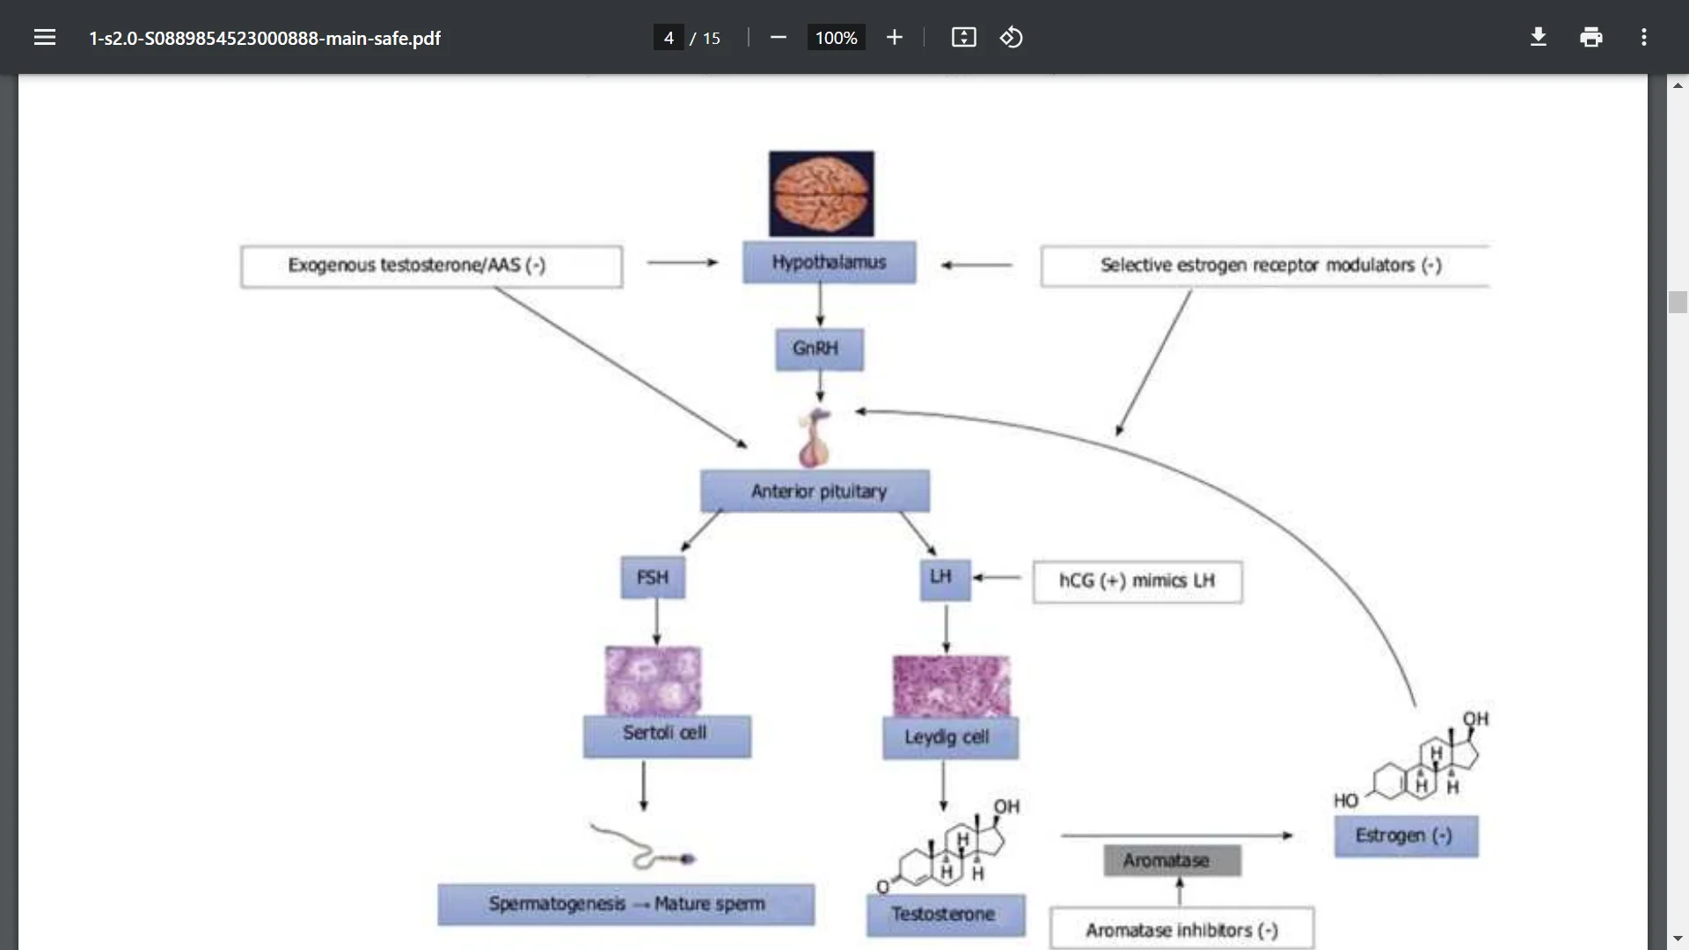This screenshot has height=950, width=1689.
Task: Click the zoom in plus button
Action: (895, 37)
